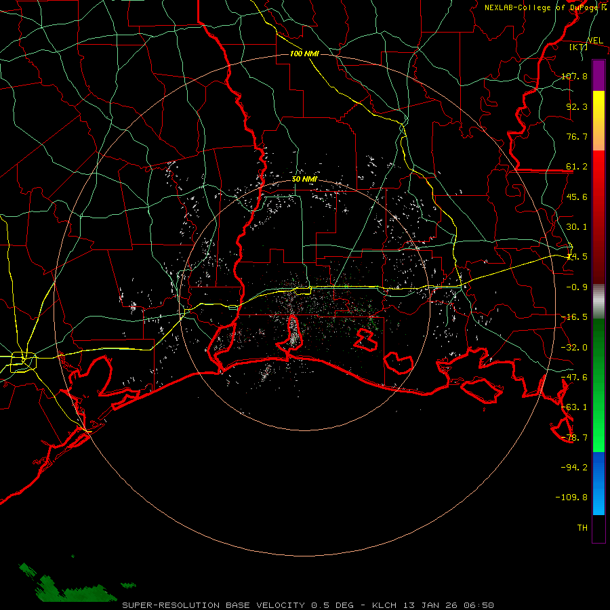610x610 pixels.
Task: Pick the green segment of the velocity scale
Action: pyautogui.click(x=598, y=385)
